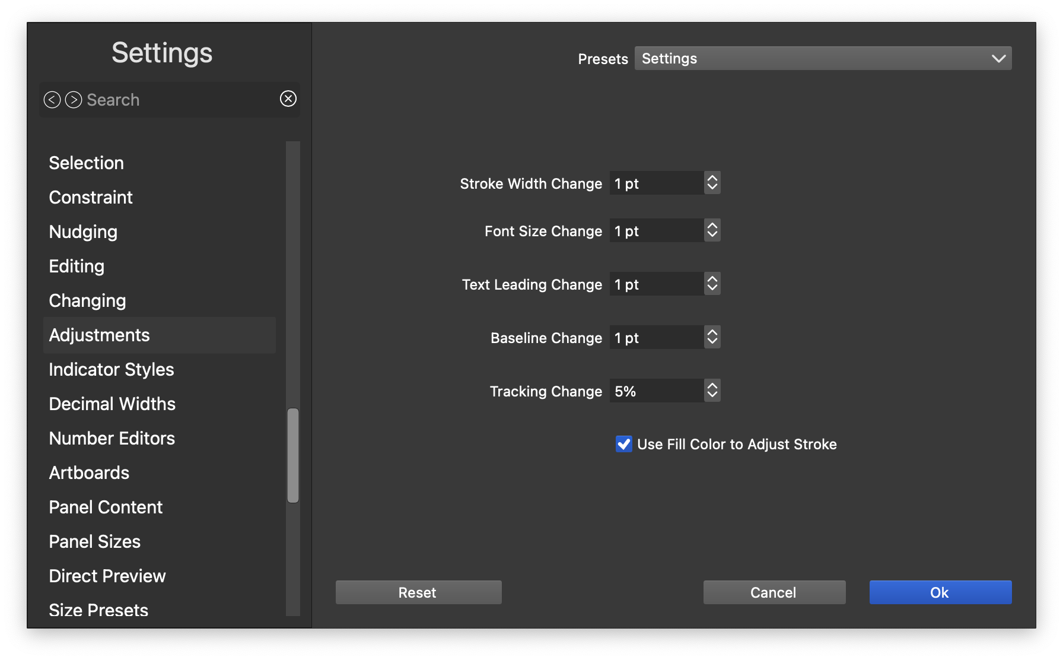Click the Text Leading Change stepper arrows
Screen dimensions: 1063x660
pos(712,284)
